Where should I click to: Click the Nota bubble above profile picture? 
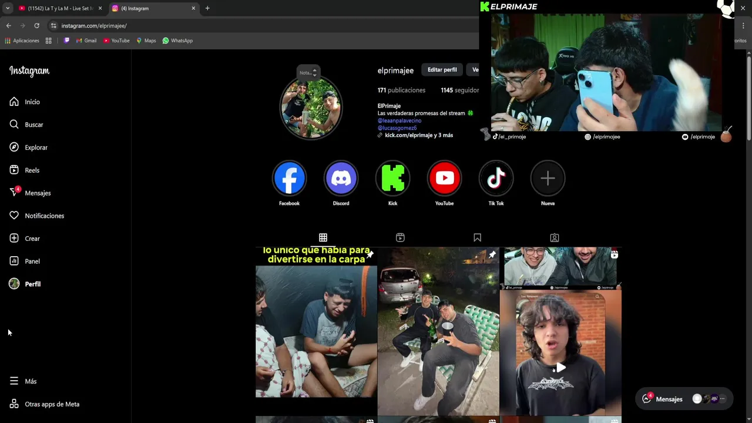[x=308, y=72]
